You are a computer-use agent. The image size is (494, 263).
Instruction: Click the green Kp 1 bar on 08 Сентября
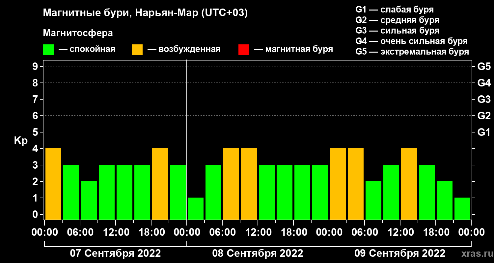196,208
